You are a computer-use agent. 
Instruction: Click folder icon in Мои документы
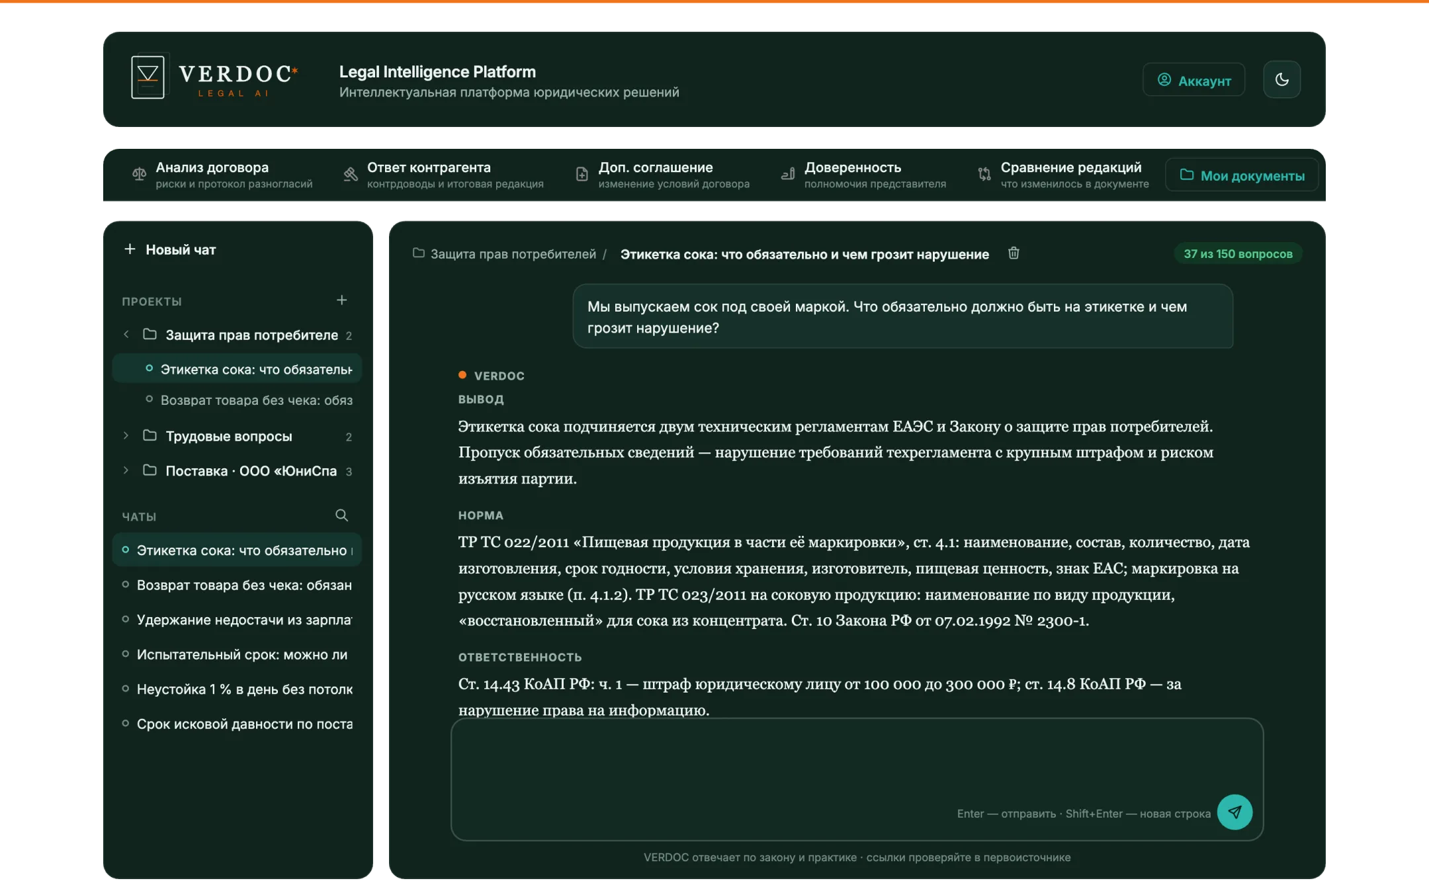tap(1187, 175)
